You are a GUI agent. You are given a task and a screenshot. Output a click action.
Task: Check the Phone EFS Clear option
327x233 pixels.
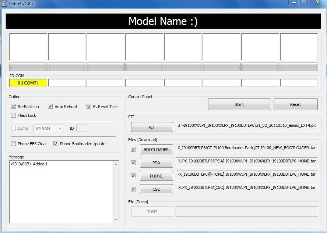point(13,143)
